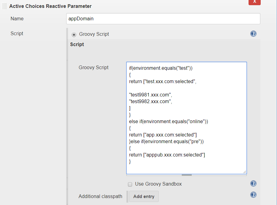The image size is (277, 205).
Task: Place cursor on the else if "online" line
Action: tap(168, 121)
